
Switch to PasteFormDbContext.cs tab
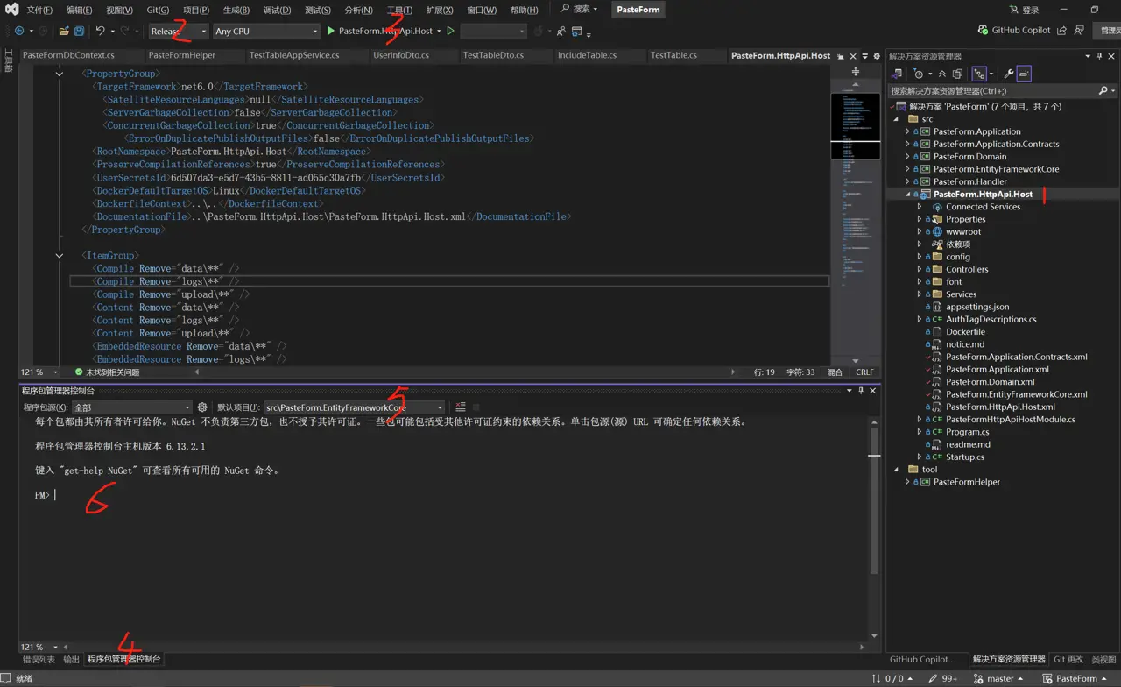coord(68,55)
